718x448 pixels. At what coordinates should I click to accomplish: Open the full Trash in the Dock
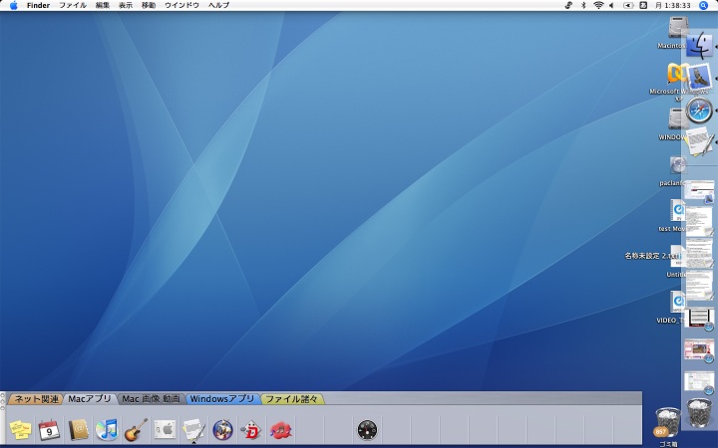[x=699, y=413]
